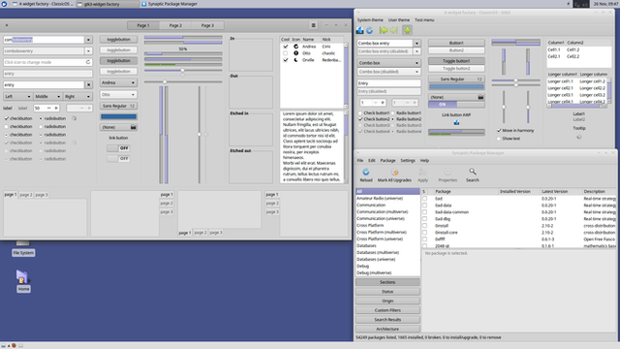Click the green go-last arrow in Gtk3 toolbar
The height and width of the screenshot is (349, 620).
[x=394, y=30]
